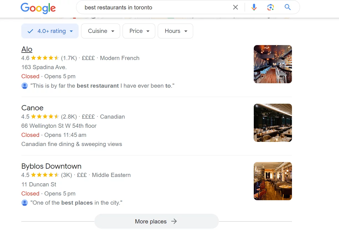The height and width of the screenshot is (232, 339).
Task: Open Google Lens image search
Action: pyautogui.click(x=270, y=7)
